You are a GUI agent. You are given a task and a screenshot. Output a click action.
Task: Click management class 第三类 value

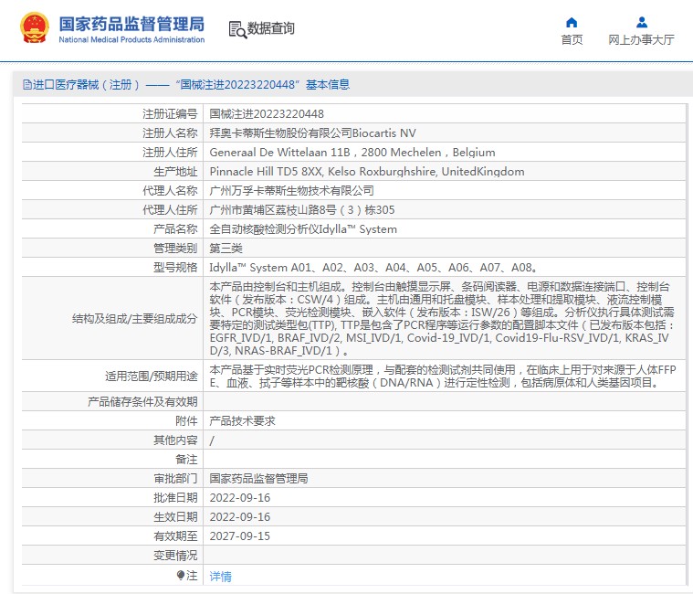pyautogui.click(x=226, y=249)
